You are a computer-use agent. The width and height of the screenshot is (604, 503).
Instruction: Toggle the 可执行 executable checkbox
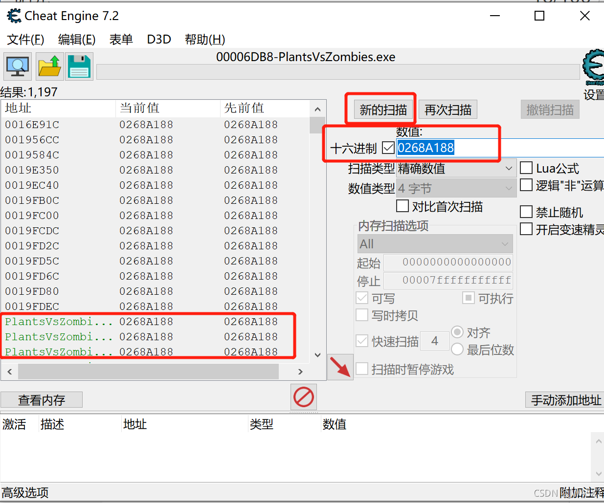tap(469, 298)
